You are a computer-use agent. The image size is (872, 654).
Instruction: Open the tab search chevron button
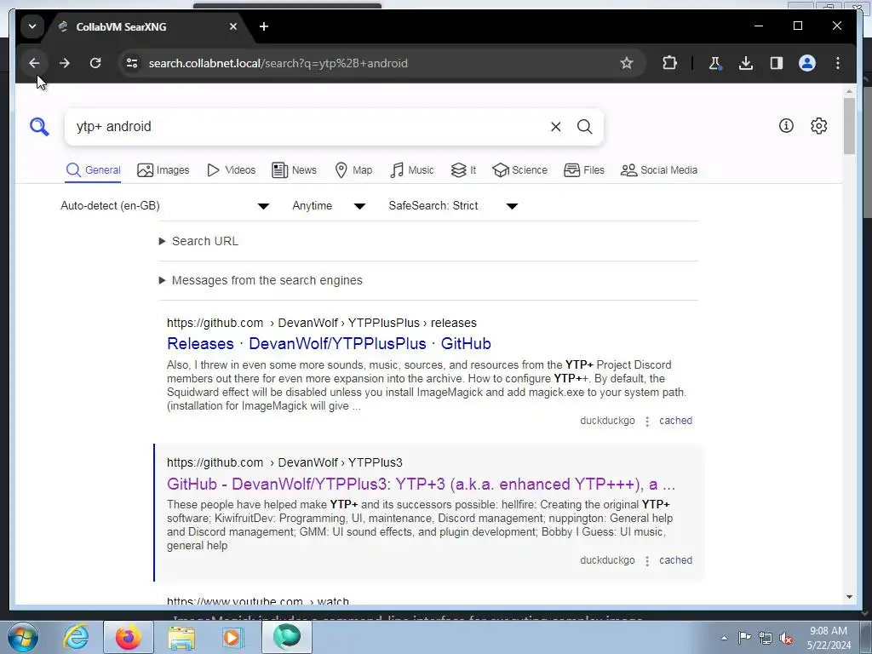[32, 26]
